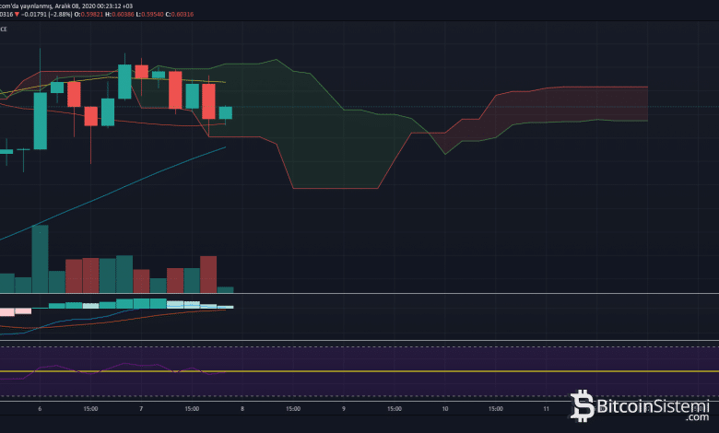
Task: Click date label 8 on time axis
Action: point(242,408)
